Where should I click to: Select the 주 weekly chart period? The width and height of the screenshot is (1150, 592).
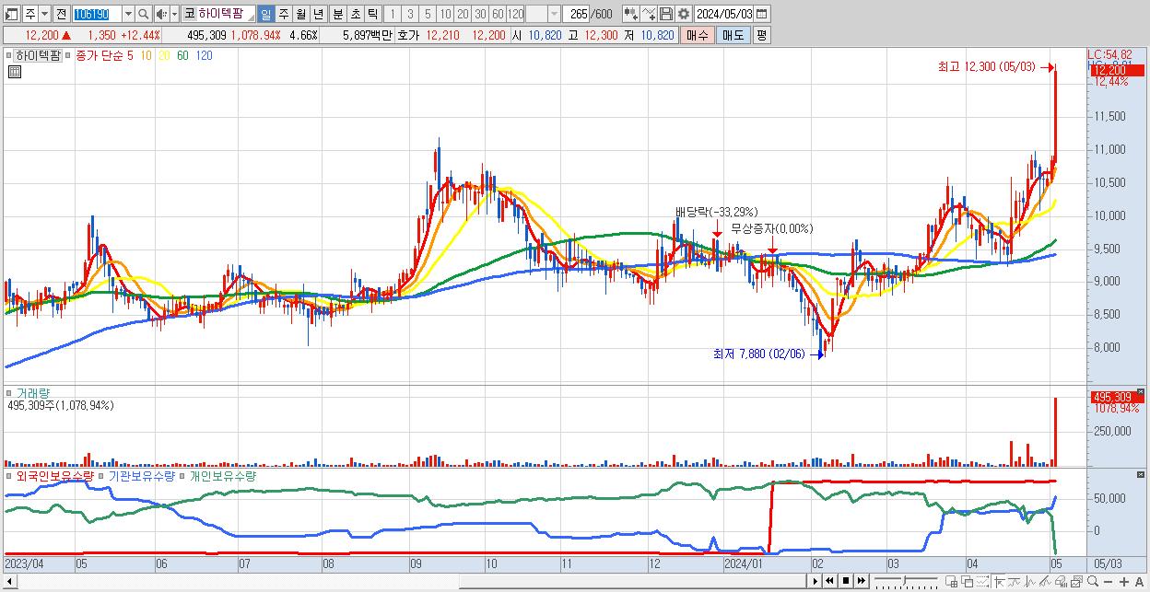283,14
